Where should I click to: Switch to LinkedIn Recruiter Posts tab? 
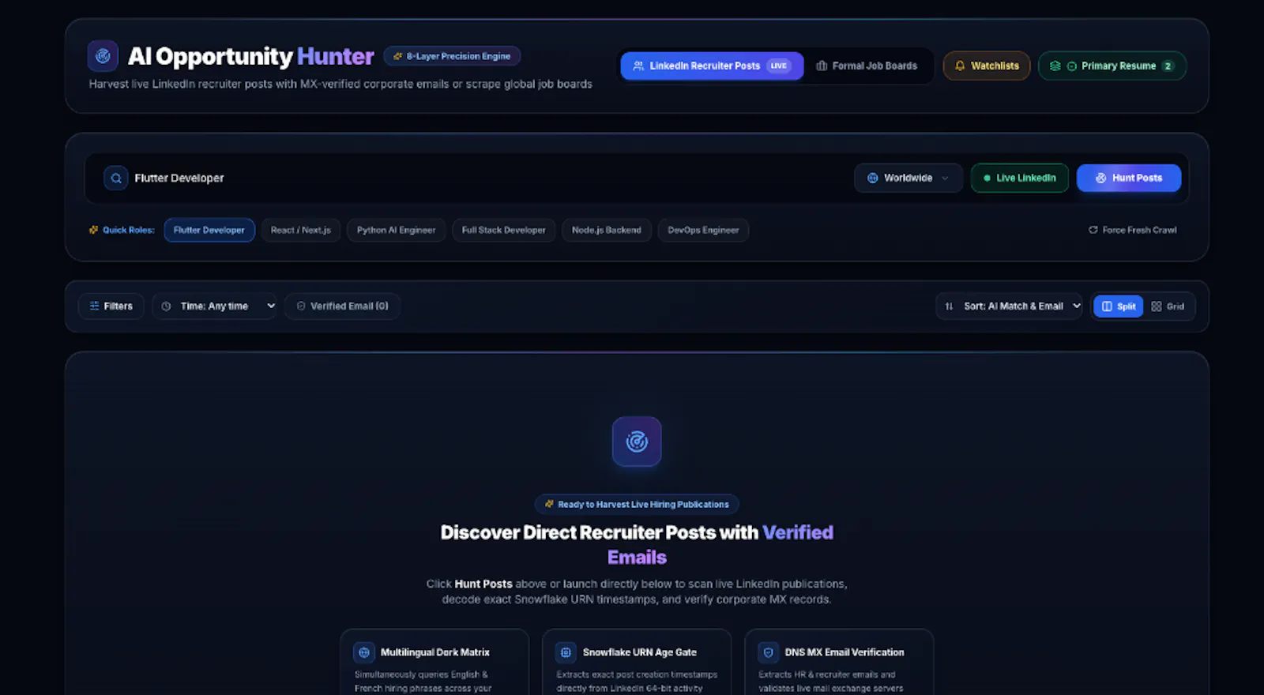[712, 66]
